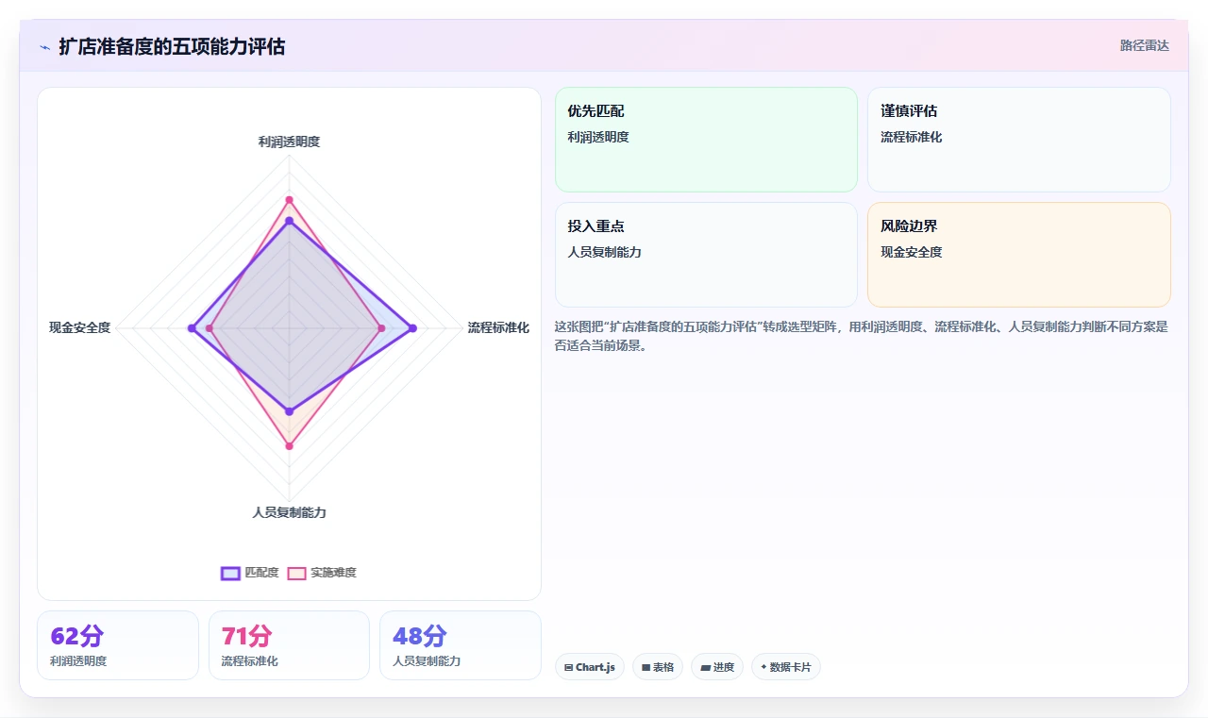Image resolution: width=1208 pixels, height=718 pixels.
Task: Open the 风险边界 orange card
Action: [1019, 255]
